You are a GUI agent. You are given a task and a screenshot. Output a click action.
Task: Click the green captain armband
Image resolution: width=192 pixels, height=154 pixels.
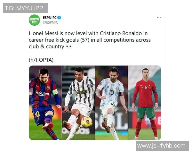tap(55, 92)
